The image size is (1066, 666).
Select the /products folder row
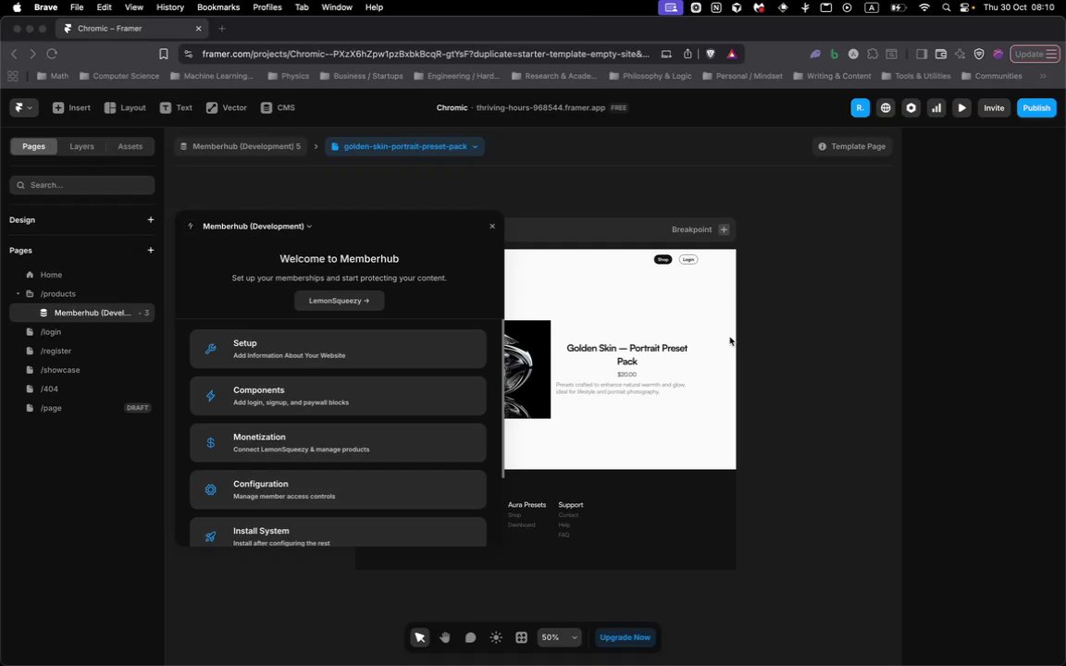pos(82,293)
